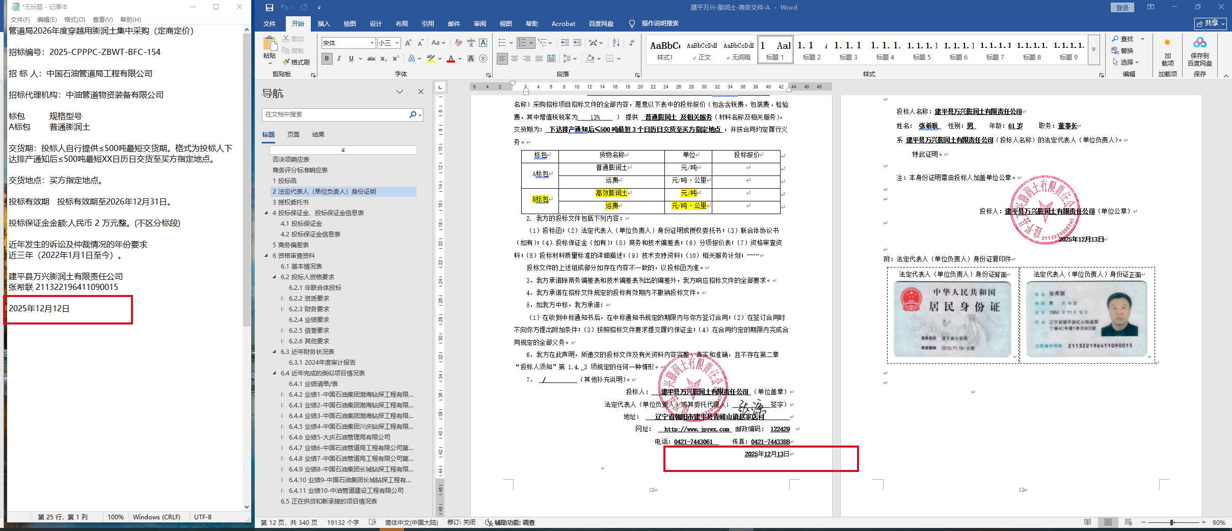Activate the Format Painter (格式刷)
Viewport: 1232px width, 531px height.
click(x=296, y=62)
